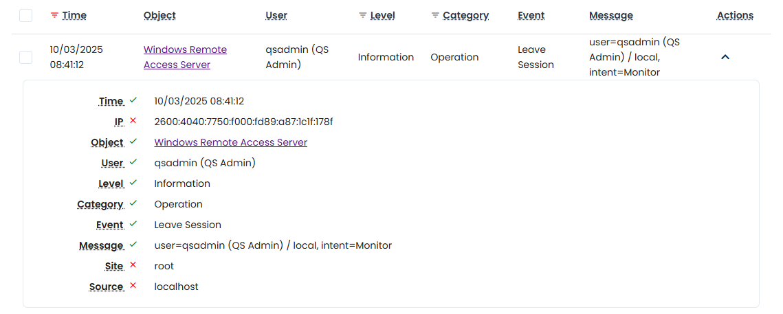This screenshot has height=314, width=783.
Task: Click the red X next to IP field
Action: point(133,121)
